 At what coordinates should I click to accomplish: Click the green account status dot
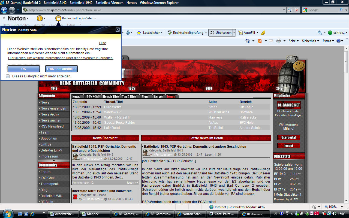pyautogui.click(x=330, y=33)
